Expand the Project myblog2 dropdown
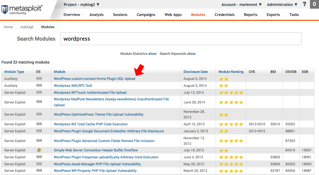The image size is (319, 175). [81, 5]
